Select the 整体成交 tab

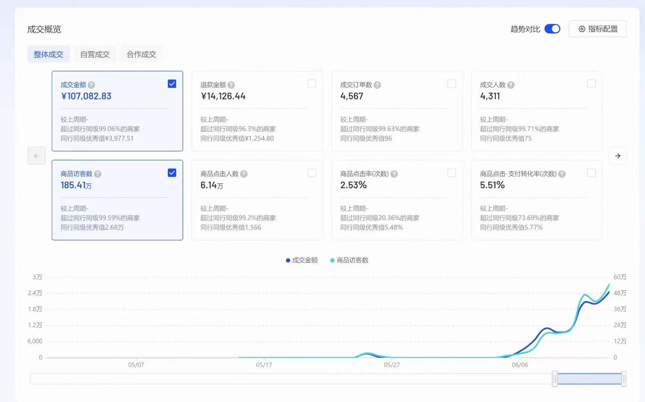48,54
